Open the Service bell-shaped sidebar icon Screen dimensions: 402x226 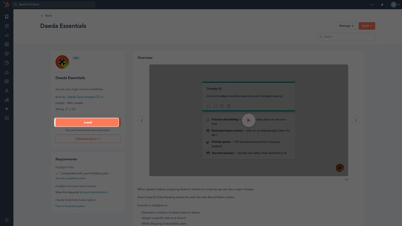pos(7,72)
